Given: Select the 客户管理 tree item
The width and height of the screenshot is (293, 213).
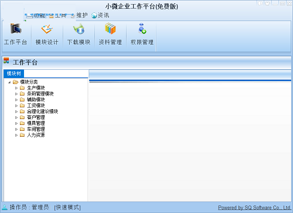Looking at the screenshot, I should (x=36, y=117).
